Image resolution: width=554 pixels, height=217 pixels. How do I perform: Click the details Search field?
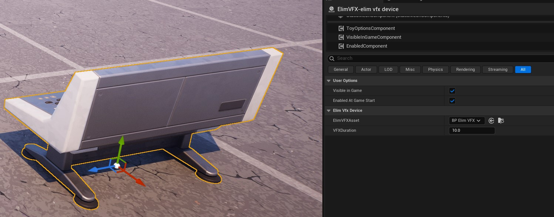(440, 58)
